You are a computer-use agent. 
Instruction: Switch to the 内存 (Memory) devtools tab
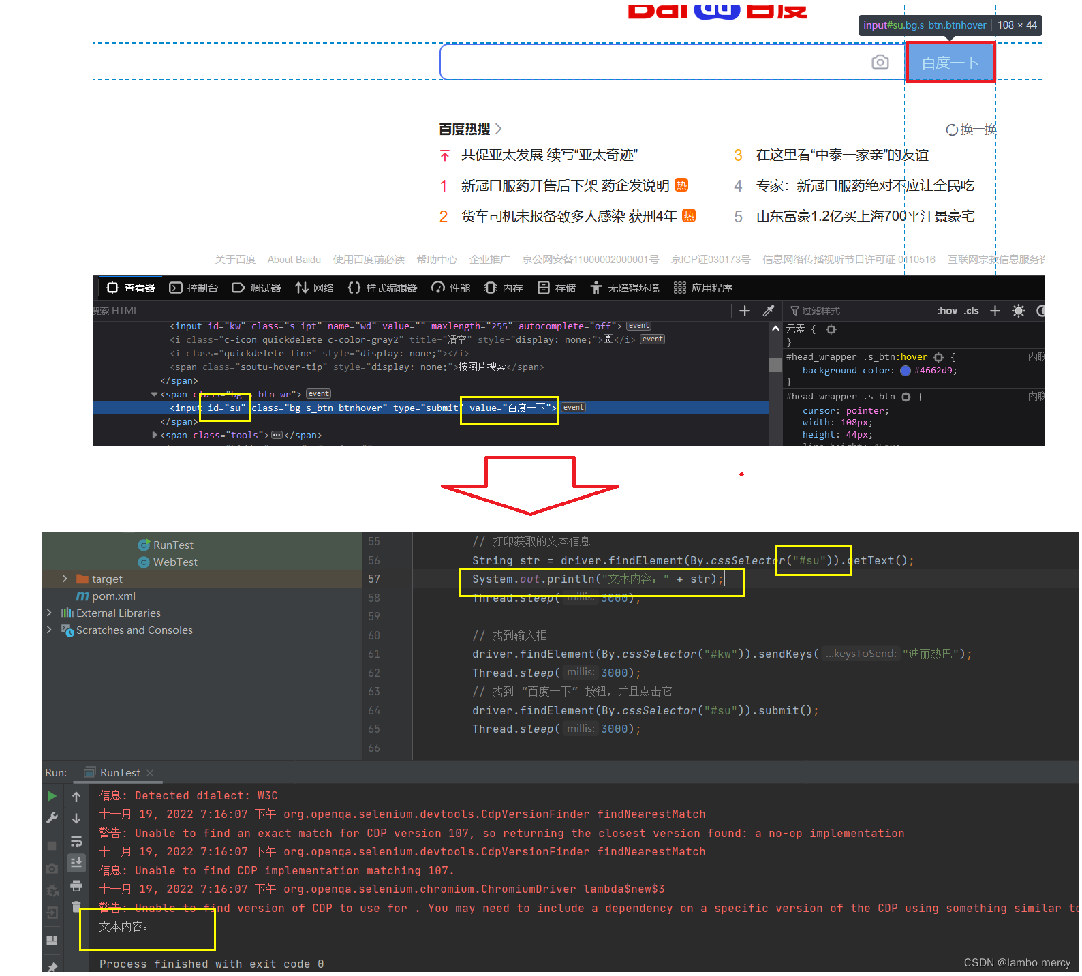pyautogui.click(x=504, y=288)
